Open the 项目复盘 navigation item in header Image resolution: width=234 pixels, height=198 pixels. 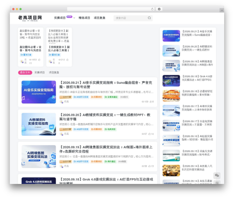[x=99, y=18]
